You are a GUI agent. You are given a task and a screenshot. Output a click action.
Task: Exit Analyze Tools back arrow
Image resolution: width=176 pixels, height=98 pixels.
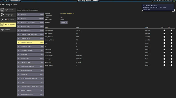point(1,5)
